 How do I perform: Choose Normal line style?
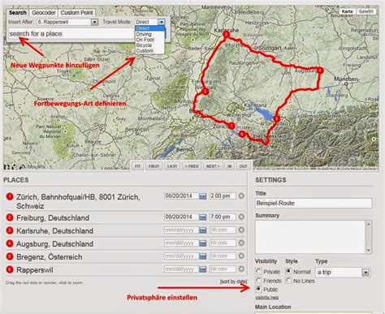288,271
